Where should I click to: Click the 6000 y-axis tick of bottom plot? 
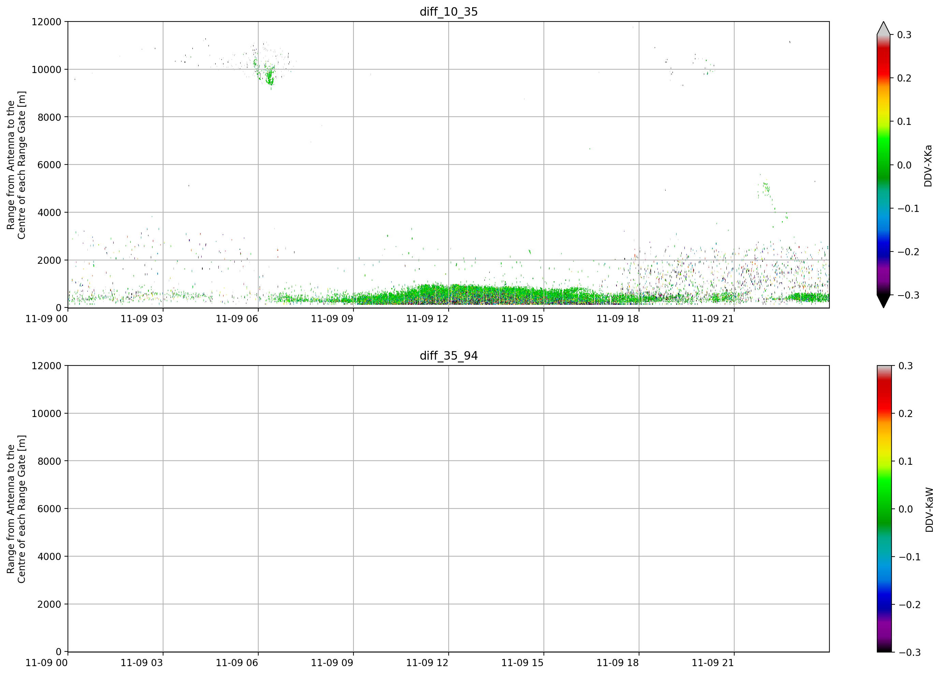pos(49,508)
